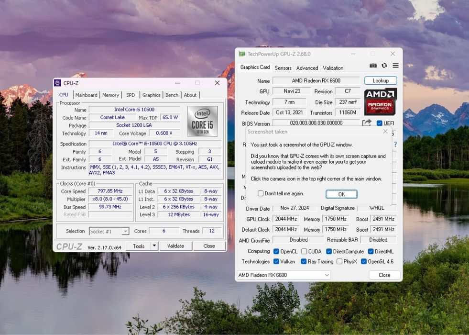Click the Transistors value 11060M
This screenshot has width=469, height=335.
click(348, 112)
